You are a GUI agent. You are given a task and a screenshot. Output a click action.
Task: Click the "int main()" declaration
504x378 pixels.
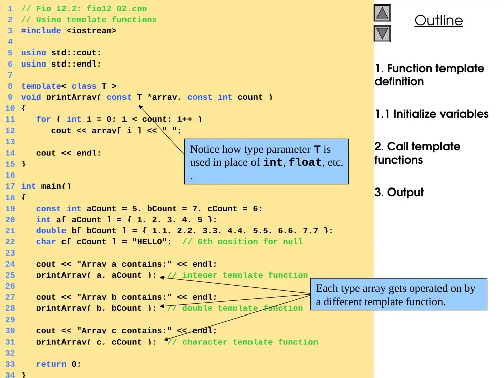click(46, 186)
